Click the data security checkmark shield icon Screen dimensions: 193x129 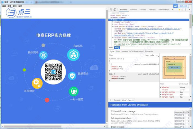coord(72,76)
